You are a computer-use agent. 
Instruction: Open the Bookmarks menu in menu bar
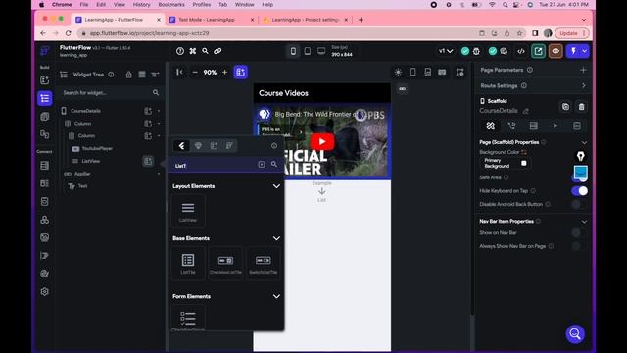pyautogui.click(x=171, y=4)
